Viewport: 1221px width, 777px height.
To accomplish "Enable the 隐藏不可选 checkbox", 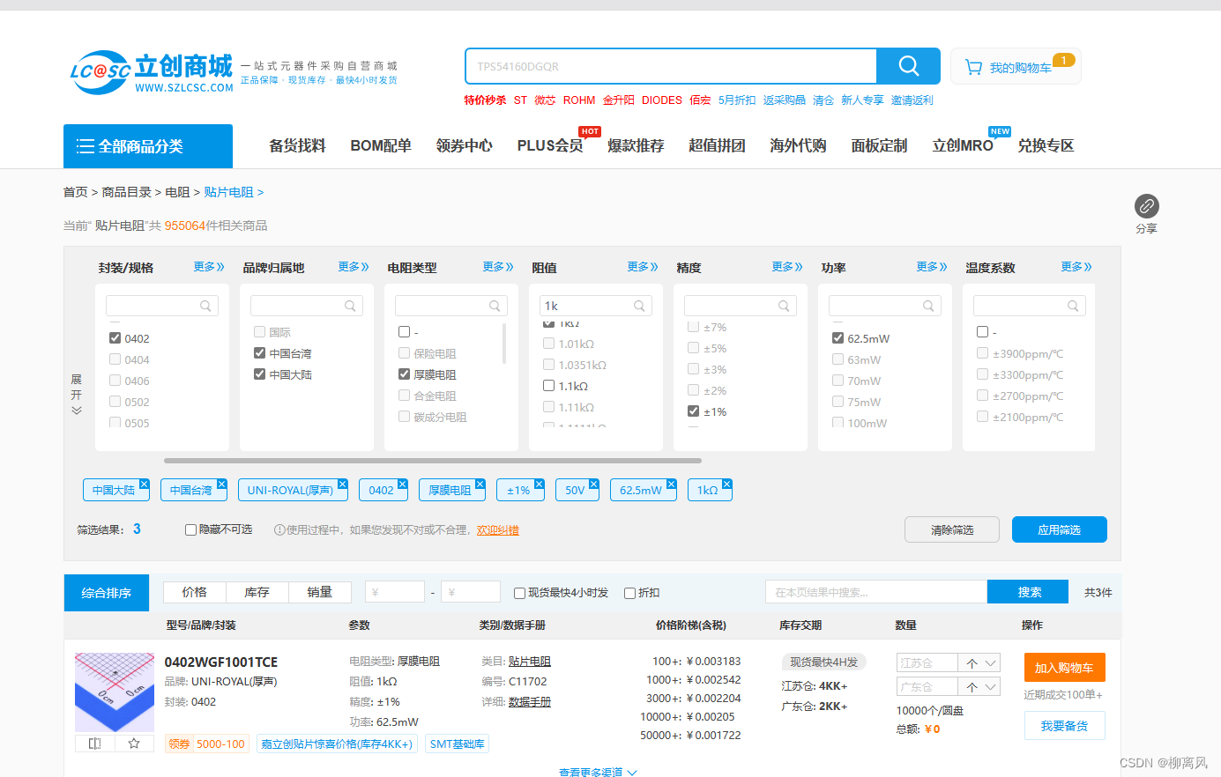I will pos(190,529).
